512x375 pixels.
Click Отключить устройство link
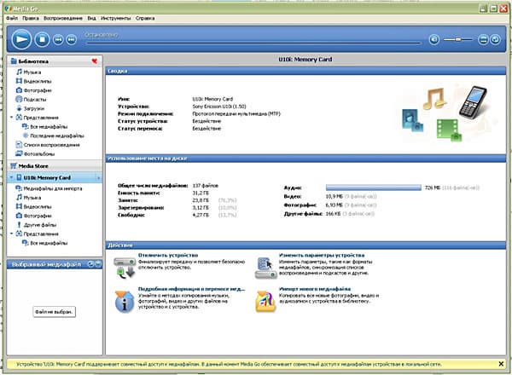click(168, 256)
